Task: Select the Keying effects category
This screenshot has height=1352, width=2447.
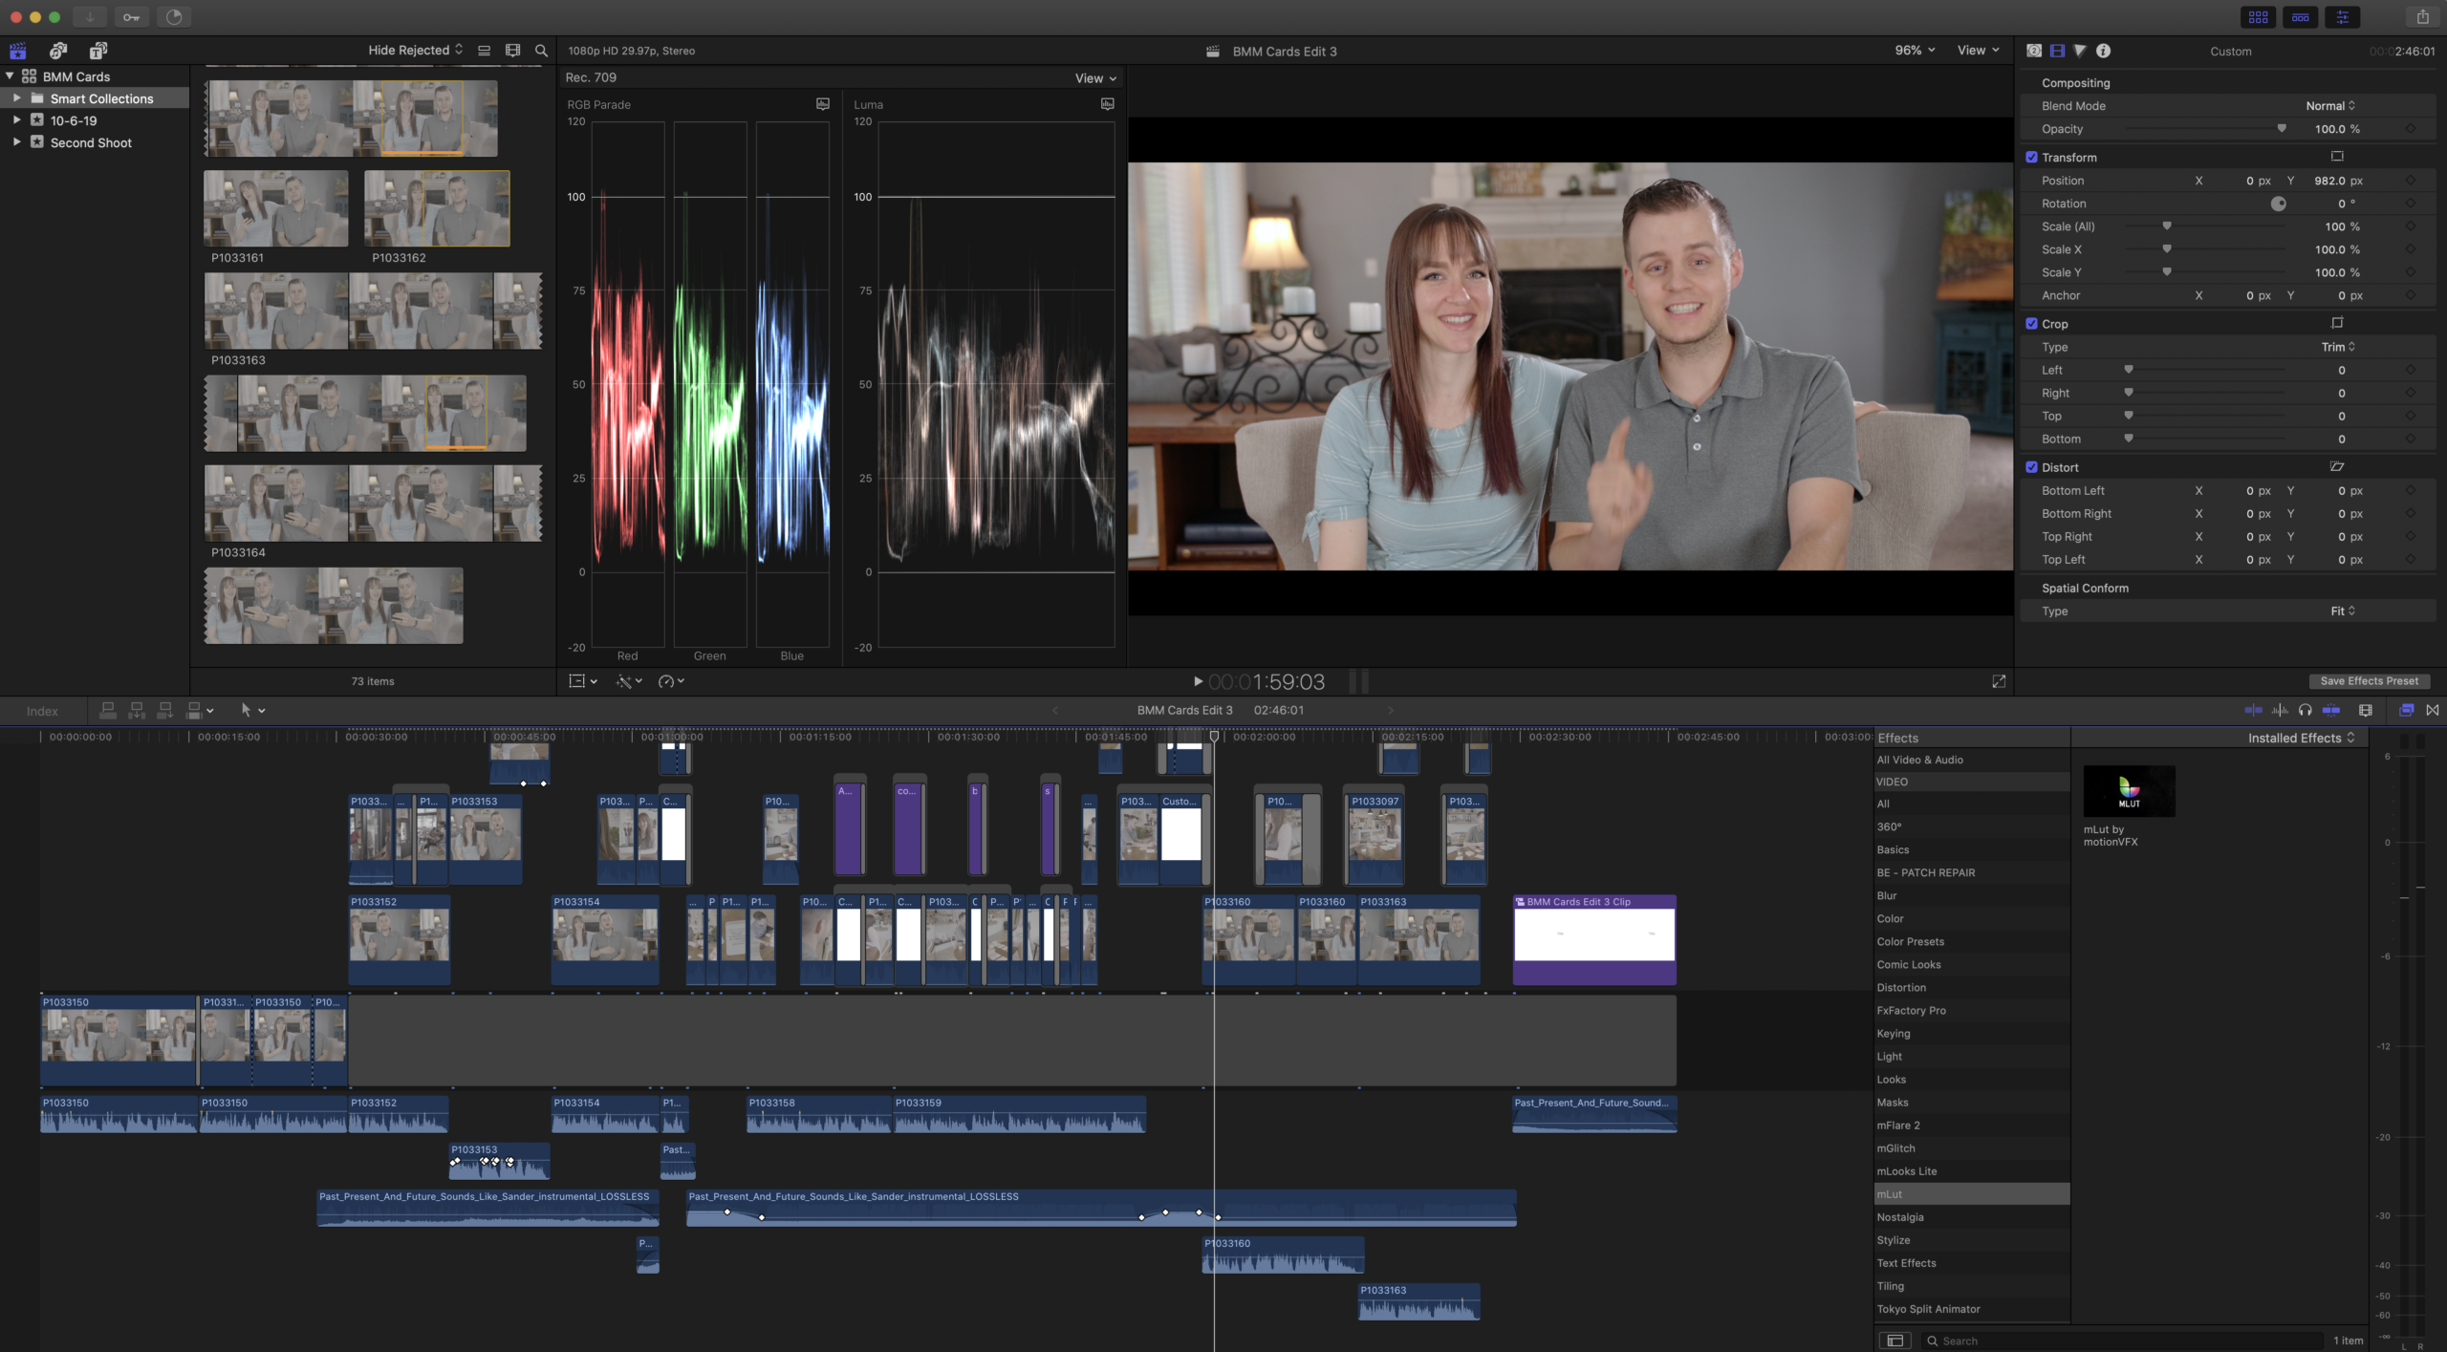Action: coord(1971,1034)
